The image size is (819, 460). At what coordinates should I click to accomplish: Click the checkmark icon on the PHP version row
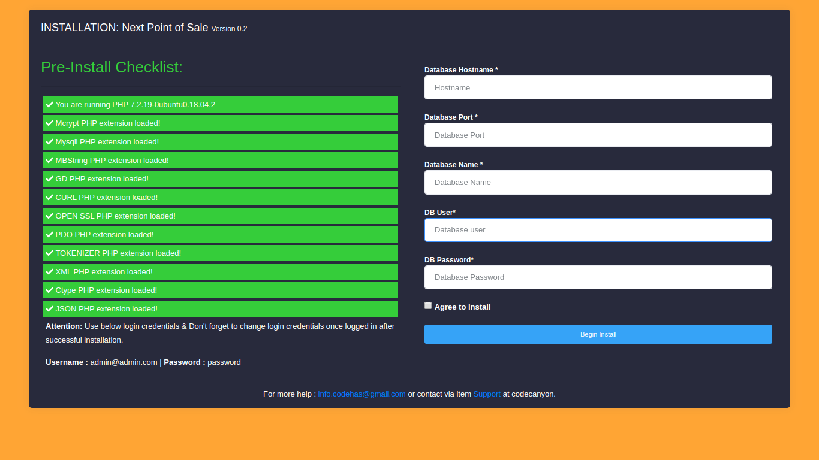click(x=49, y=104)
